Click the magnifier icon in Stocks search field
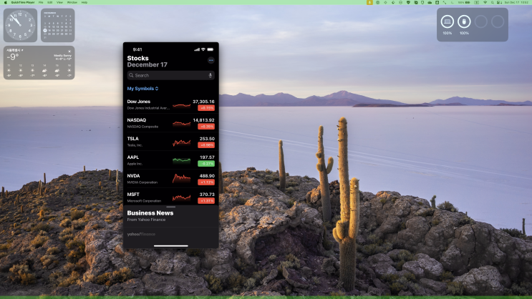Image resolution: width=532 pixels, height=299 pixels. click(x=131, y=75)
